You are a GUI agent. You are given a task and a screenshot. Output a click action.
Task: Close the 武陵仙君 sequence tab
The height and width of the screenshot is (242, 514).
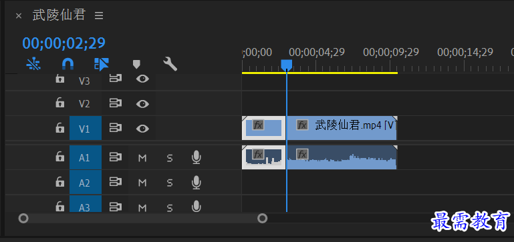tap(19, 16)
